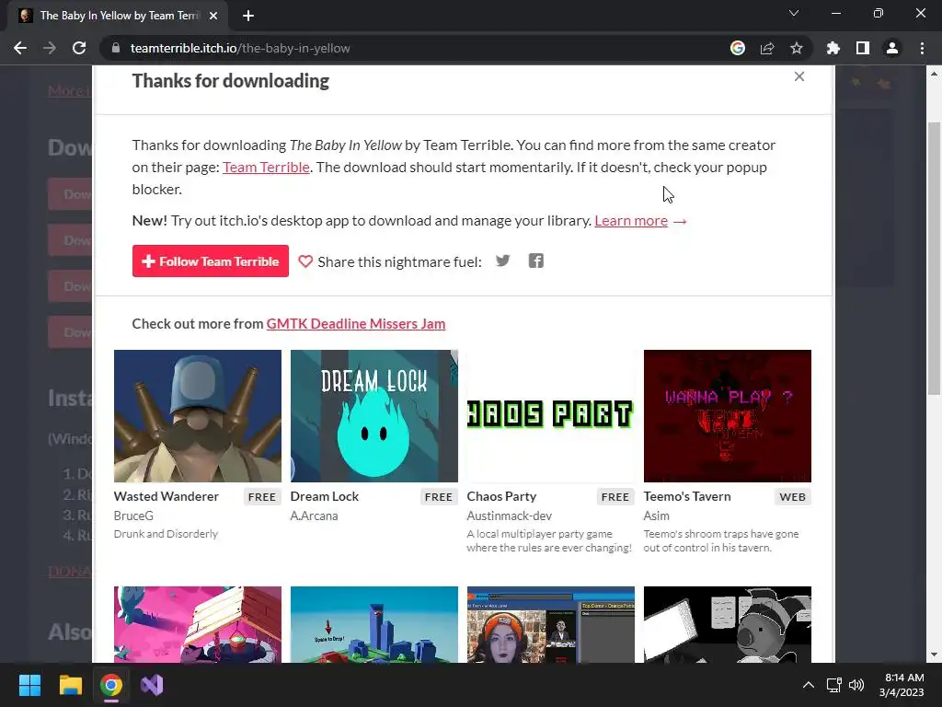942x707 pixels.
Task: Open clock and calendar showing 8:14 AM
Action: click(902, 685)
